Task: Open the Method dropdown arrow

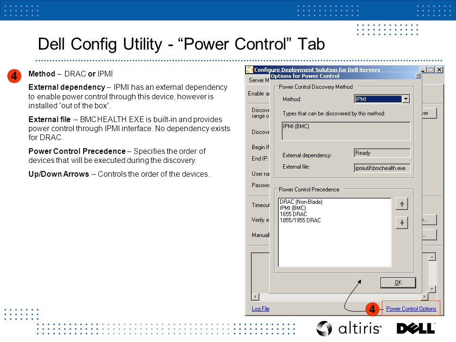Action: (x=406, y=99)
